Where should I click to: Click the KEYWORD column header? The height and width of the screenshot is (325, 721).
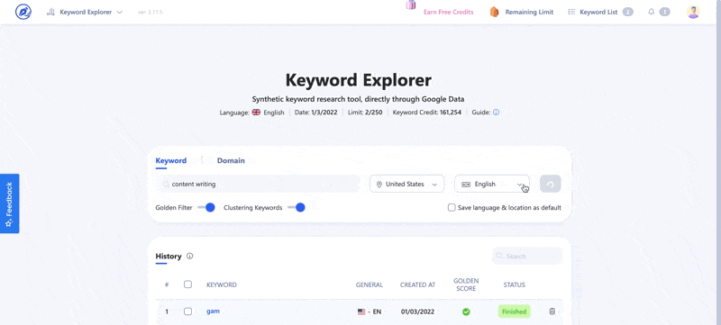tap(222, 284)
